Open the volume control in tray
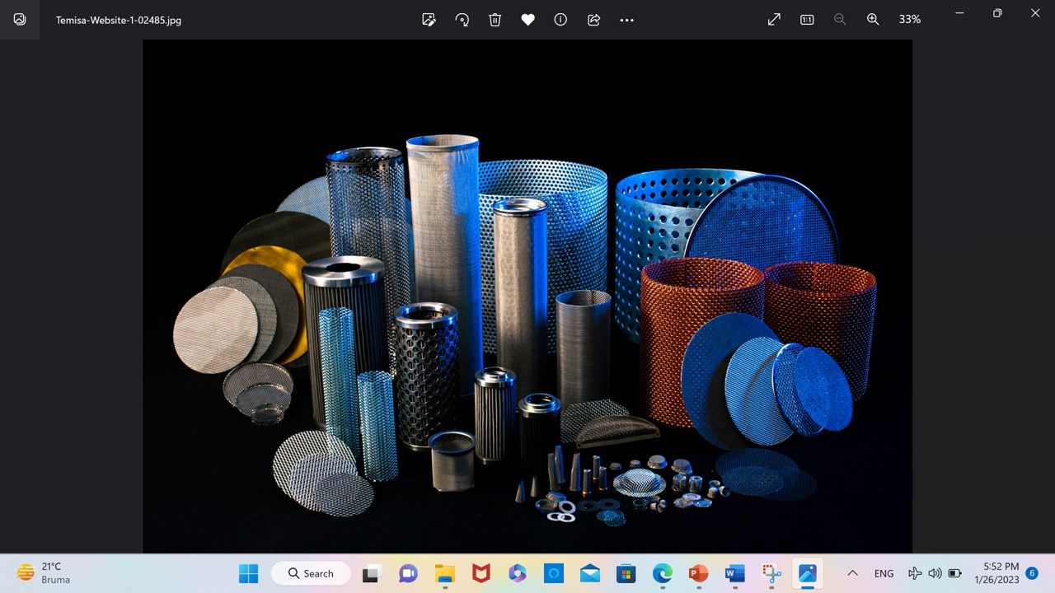 pos(935,573)
